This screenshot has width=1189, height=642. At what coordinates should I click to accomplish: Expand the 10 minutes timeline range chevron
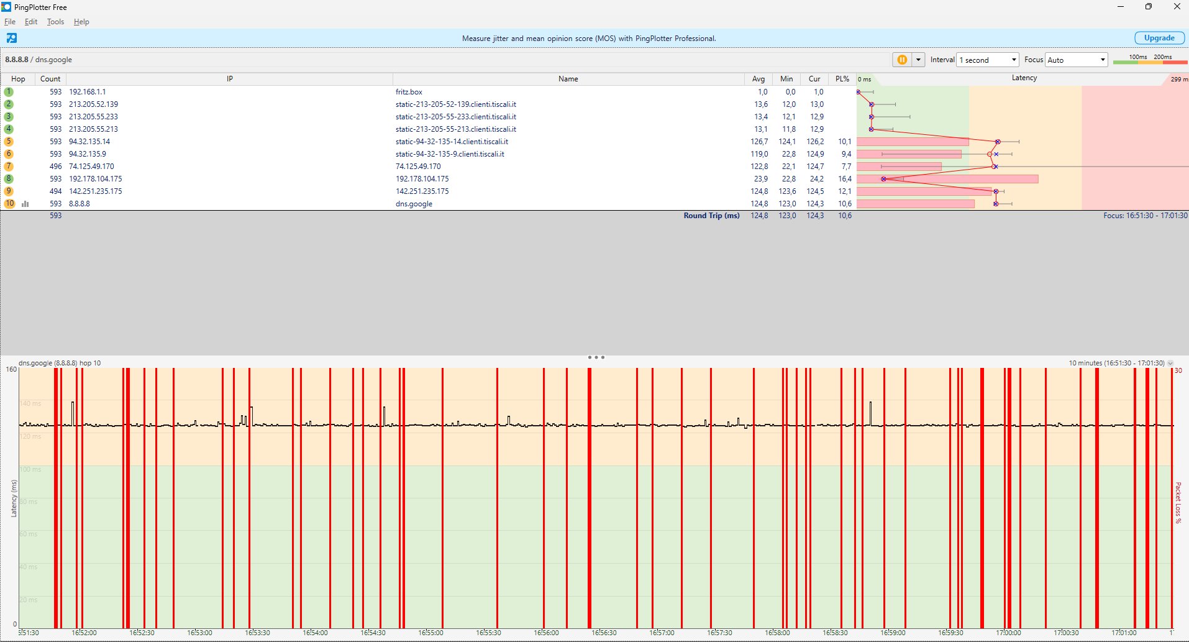pos(1170,363)
